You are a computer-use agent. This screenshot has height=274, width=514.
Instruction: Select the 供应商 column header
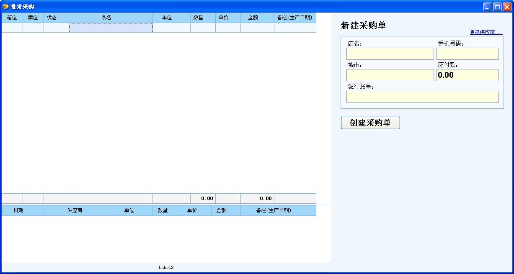pyautogui.click(x=79, y=210)
